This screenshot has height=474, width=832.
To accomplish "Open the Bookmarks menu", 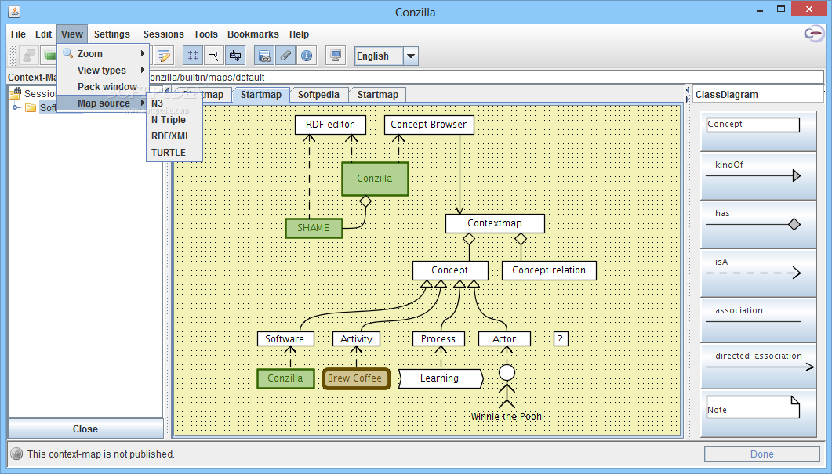I will [x=253, y=34].
